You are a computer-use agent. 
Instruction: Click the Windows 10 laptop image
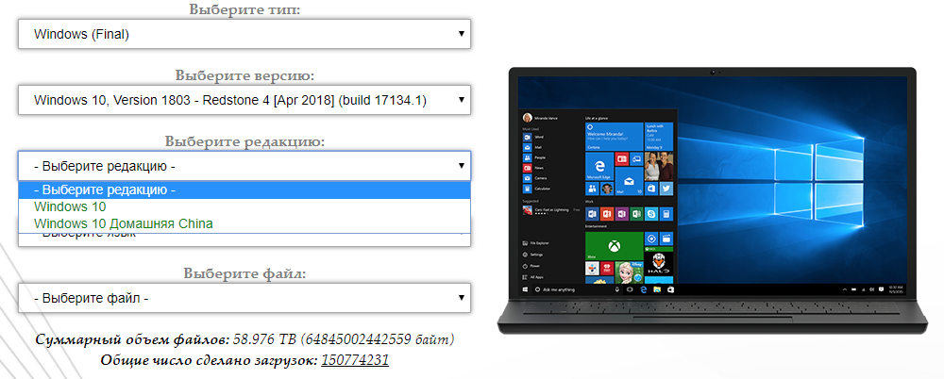[713, 200]
